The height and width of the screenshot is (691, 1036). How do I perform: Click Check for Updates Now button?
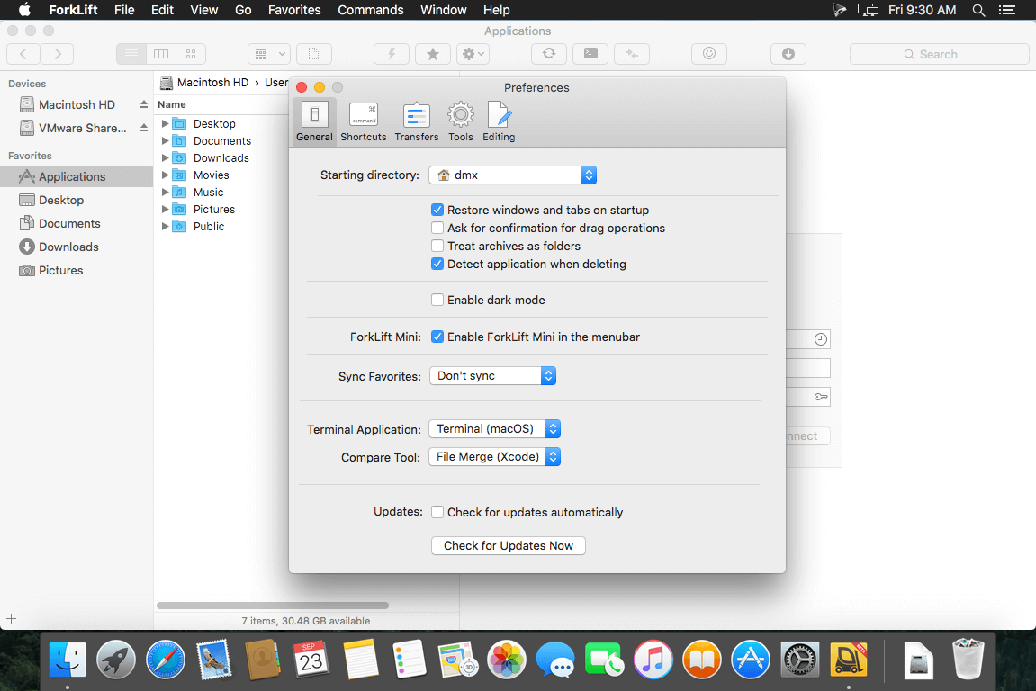(x=509, y=545)
